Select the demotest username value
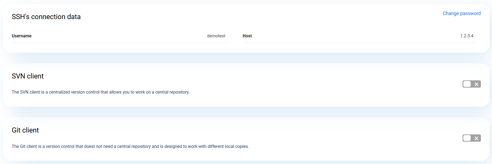 (216, 36)
